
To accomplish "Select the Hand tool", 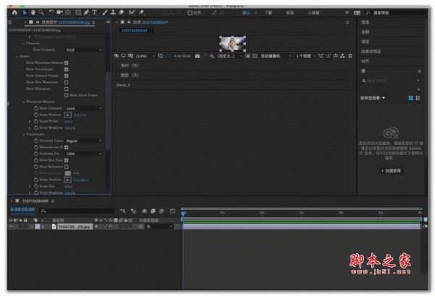I will point(33,12).
